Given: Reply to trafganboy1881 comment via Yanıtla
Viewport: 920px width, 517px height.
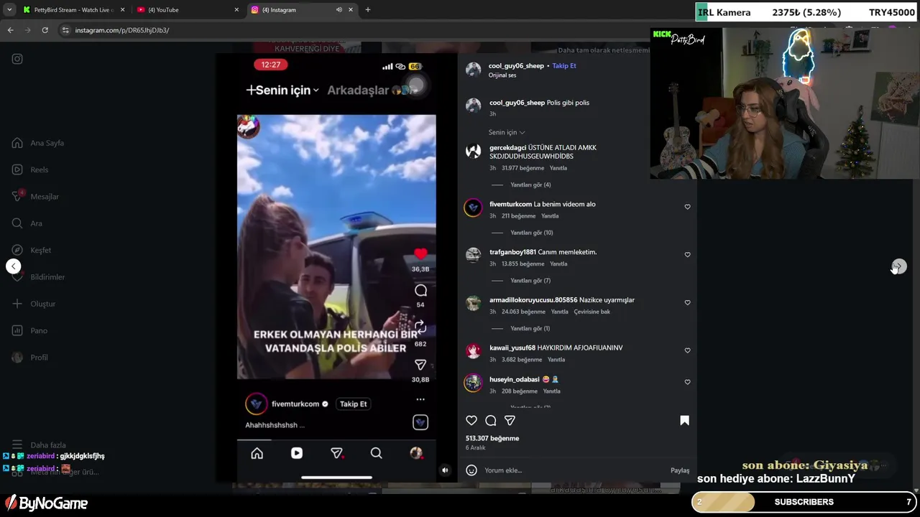Looking at the screenshot, I should tap(558, 264).
